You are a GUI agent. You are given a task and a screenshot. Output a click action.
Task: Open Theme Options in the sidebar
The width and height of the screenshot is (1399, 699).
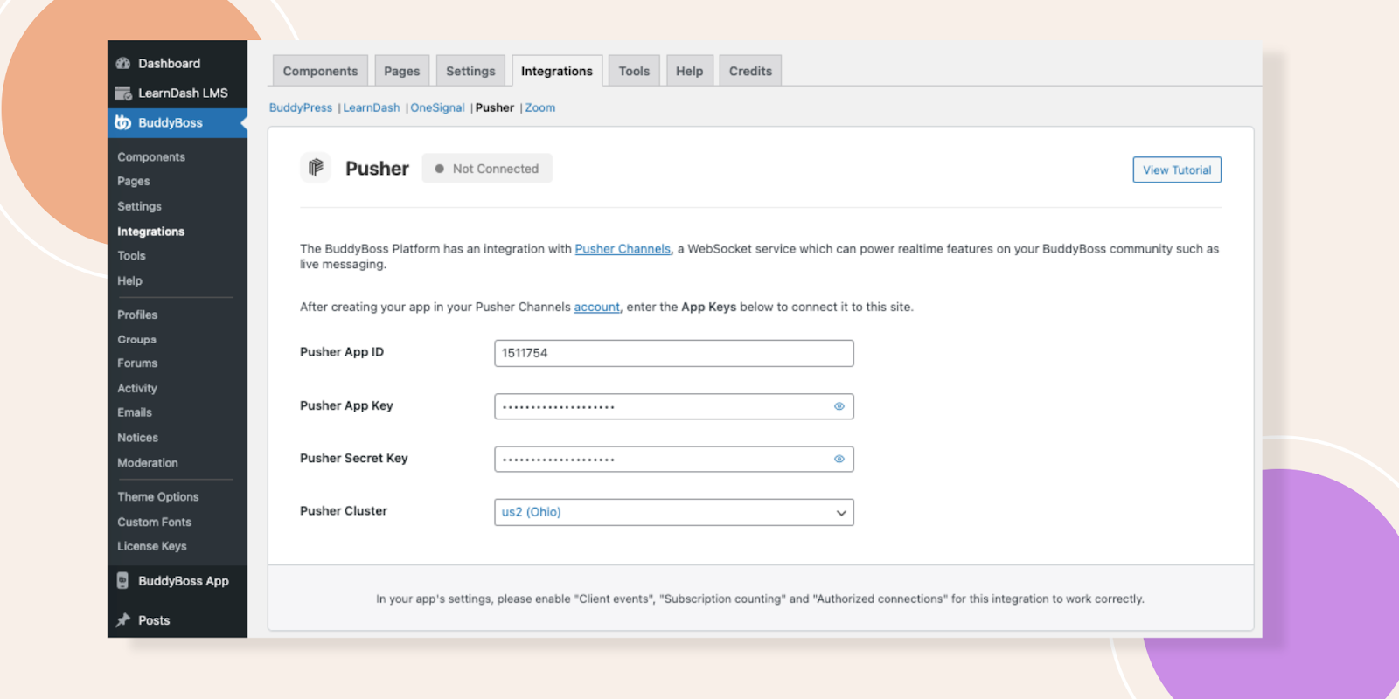pyautogui.click(x=158, y=497)
